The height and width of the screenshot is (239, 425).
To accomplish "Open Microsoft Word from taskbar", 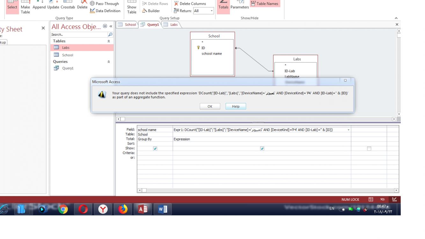I will [163, 209].
